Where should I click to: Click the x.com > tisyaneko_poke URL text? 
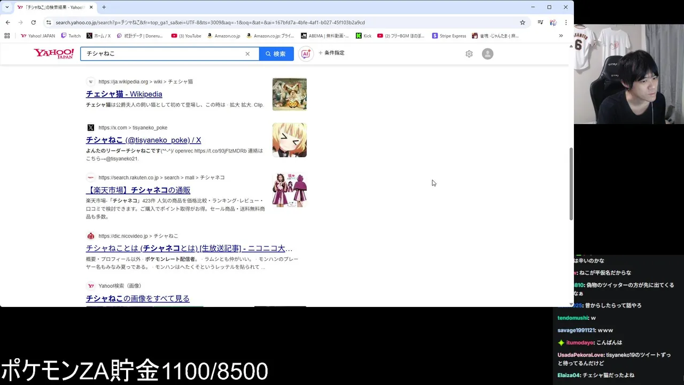pyautogui.click(x=133, y=128)
